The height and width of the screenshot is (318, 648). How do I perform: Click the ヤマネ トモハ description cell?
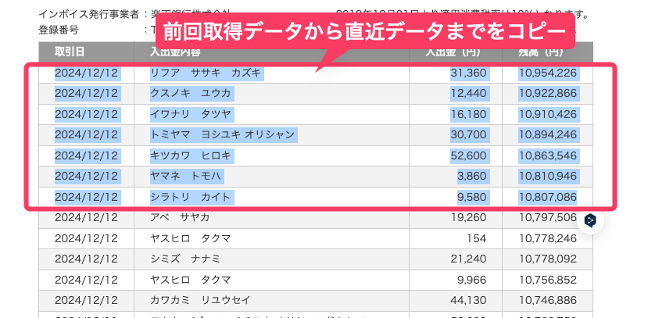[186, 176]
